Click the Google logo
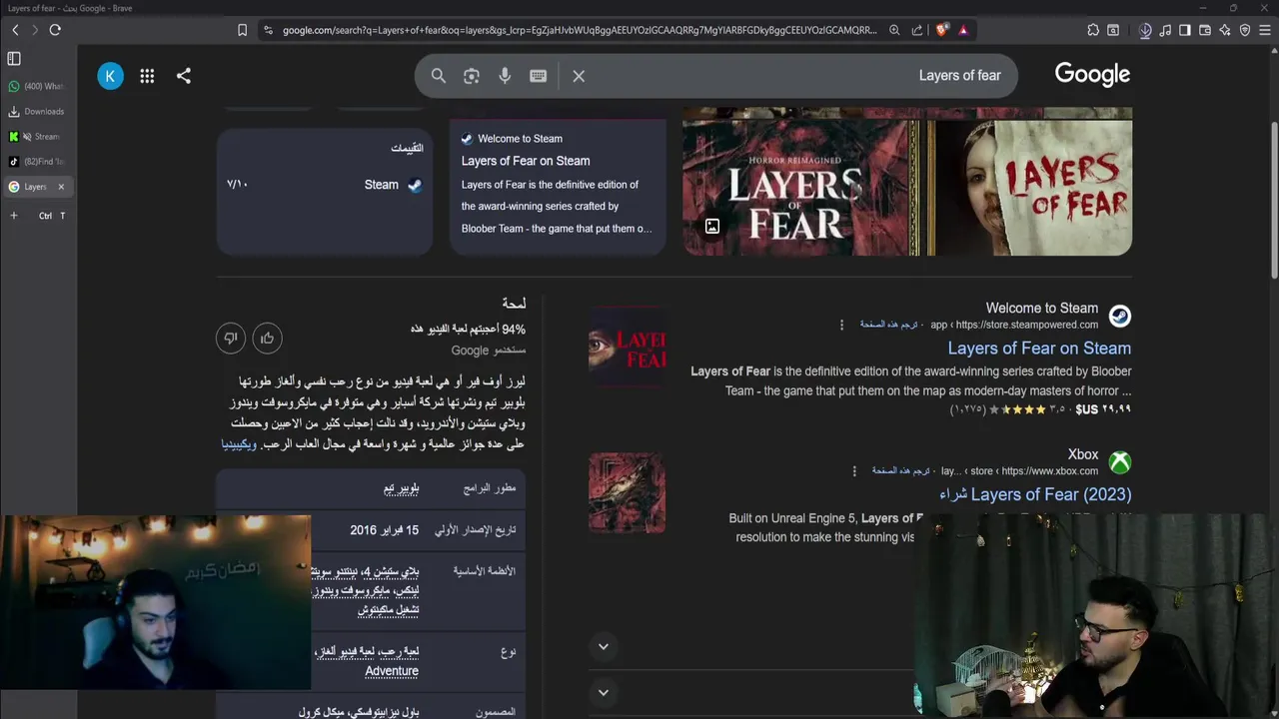 click(x=1092, y=75)
